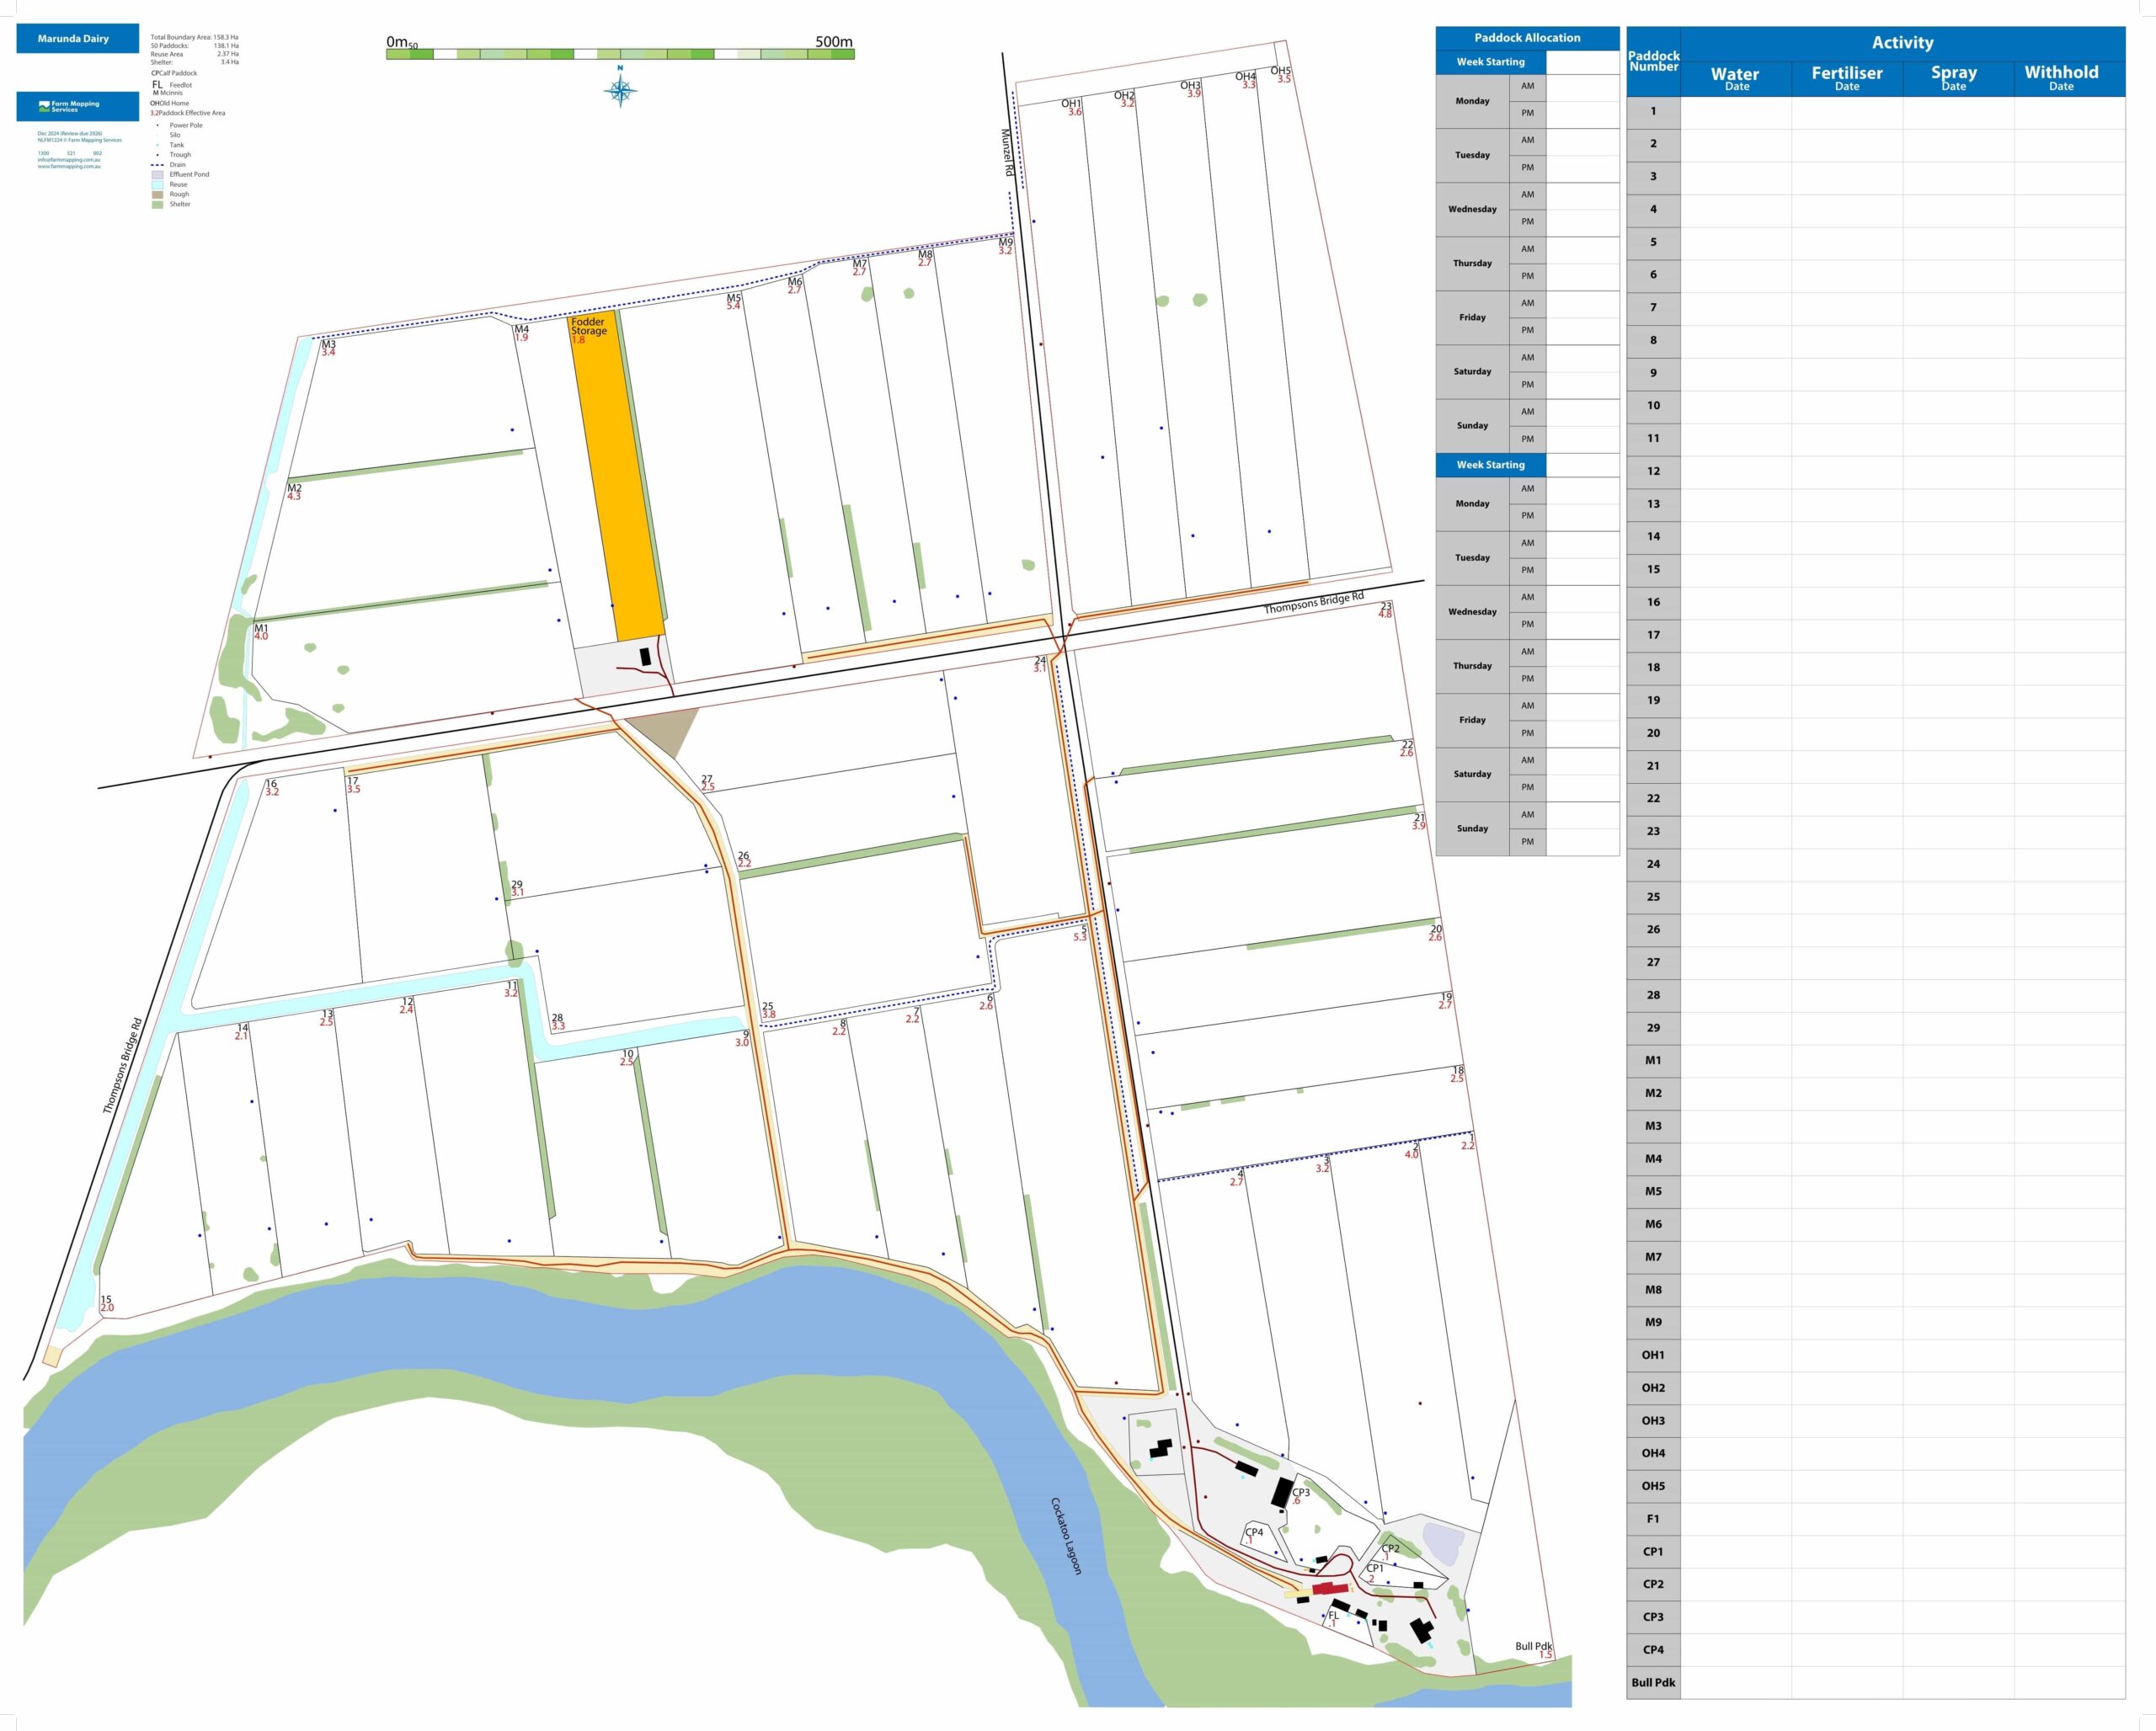Click the north compass rose icon
Image resolution: width=2156 pixels, height=1731 pixels.
click(620, 91)
